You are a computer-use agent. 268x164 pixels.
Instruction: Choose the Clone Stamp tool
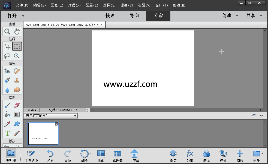pos(17,81)
